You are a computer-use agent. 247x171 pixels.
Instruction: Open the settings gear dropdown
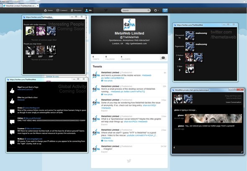[156, 10]
